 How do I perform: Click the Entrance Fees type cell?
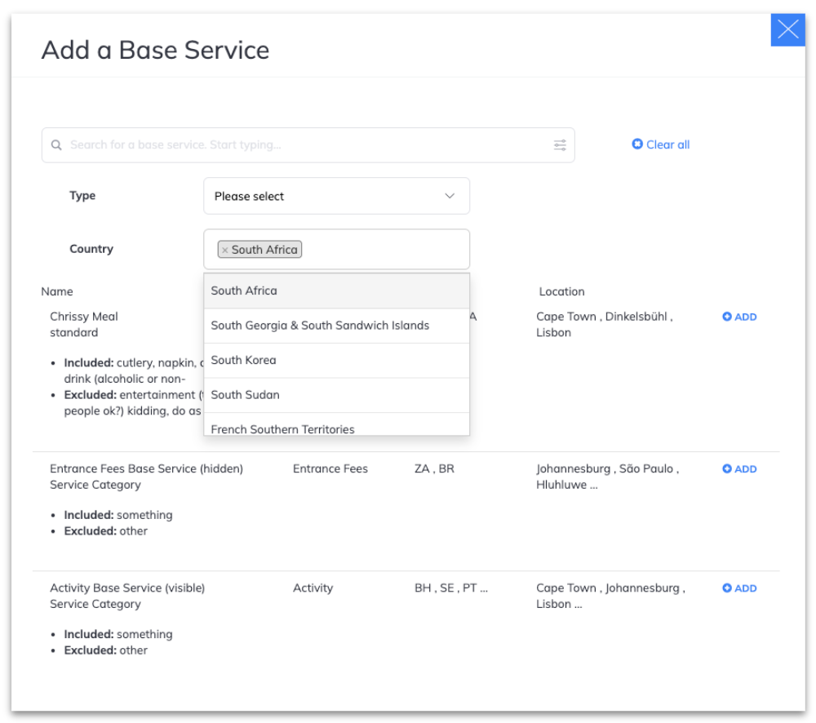point(330,468)
